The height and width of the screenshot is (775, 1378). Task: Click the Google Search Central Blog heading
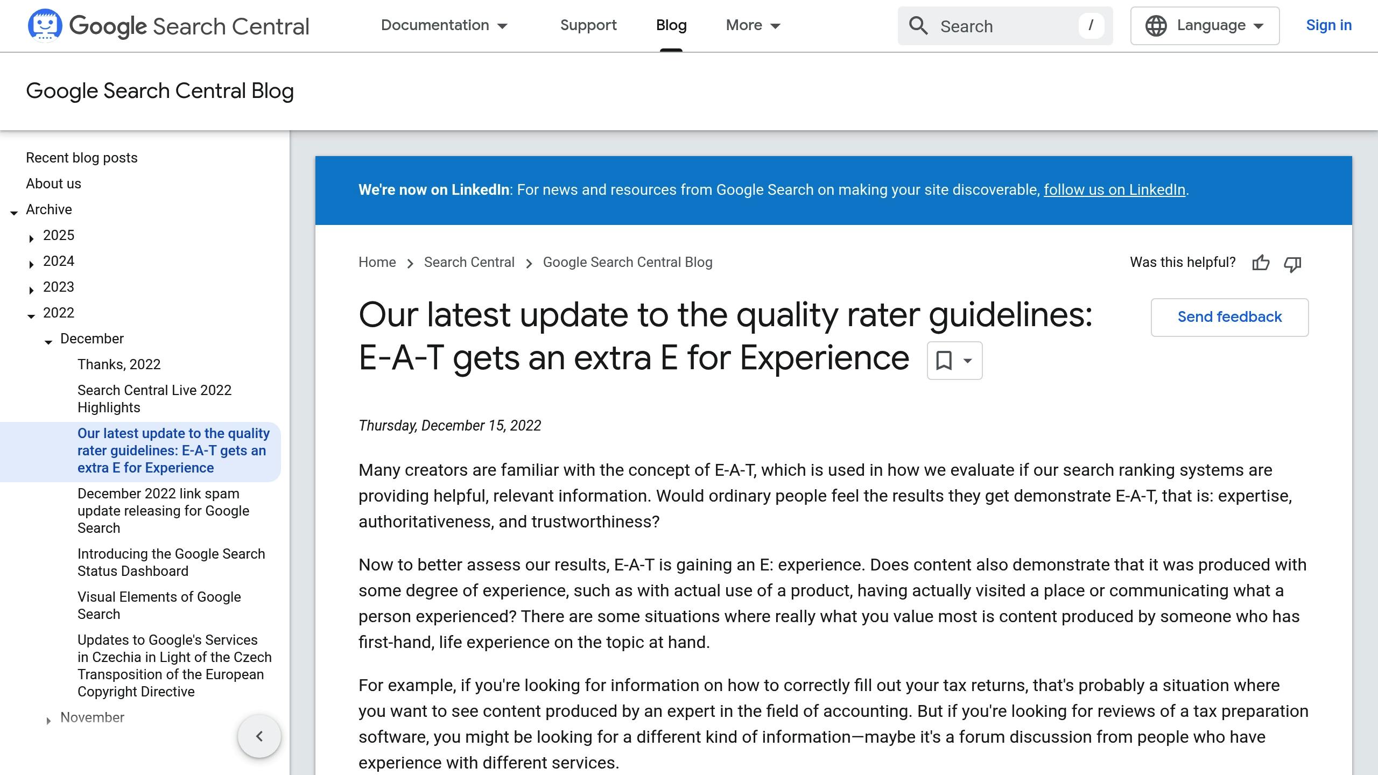click(x=160, y=91)
